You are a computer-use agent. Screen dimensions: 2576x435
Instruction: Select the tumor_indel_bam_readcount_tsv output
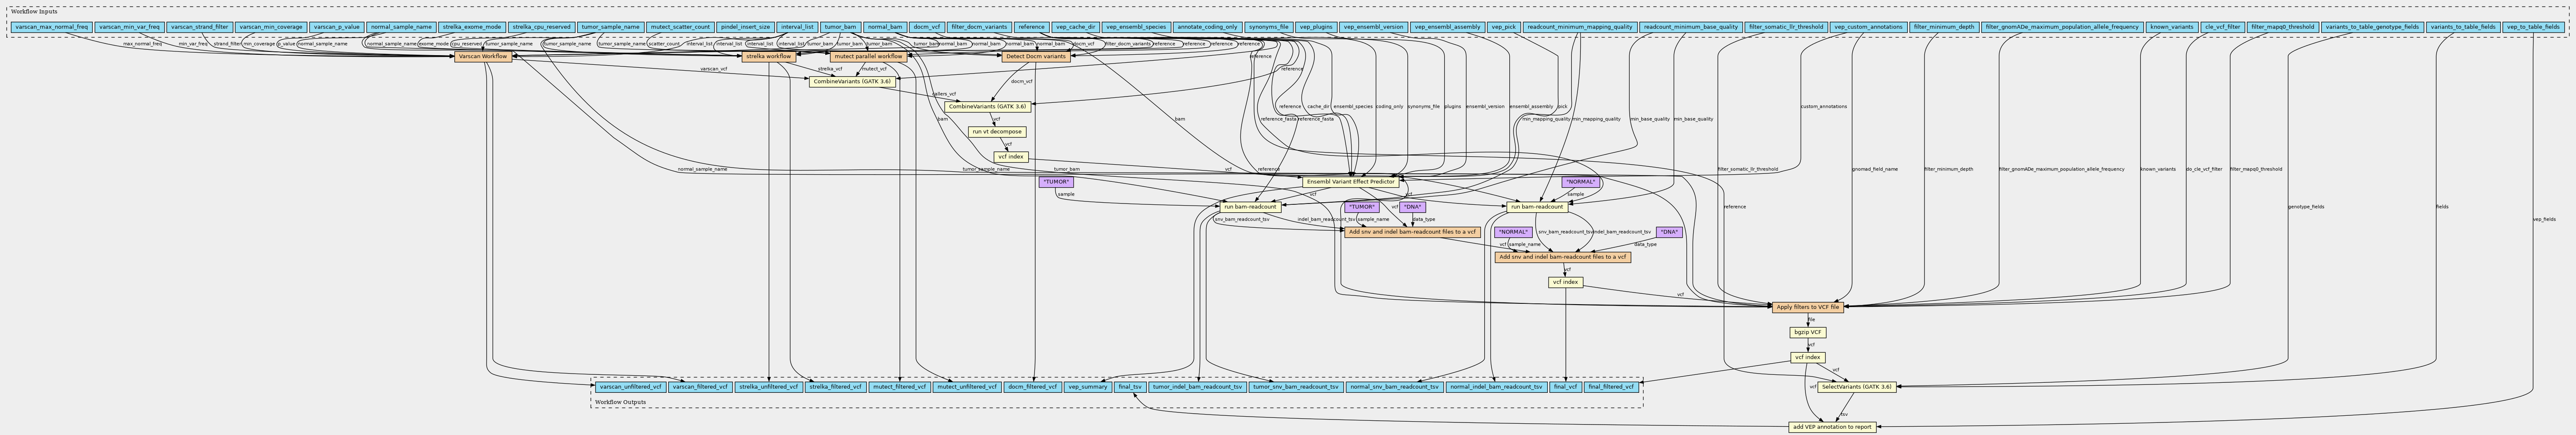[1196, 386]
